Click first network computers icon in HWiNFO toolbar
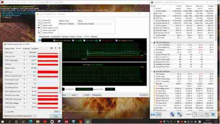Screen dimensions: 220x124 point(172,114)
